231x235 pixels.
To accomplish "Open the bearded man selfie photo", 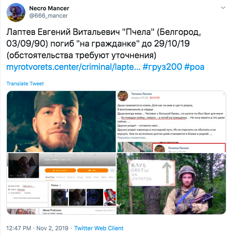I will (x=62, y=122).
